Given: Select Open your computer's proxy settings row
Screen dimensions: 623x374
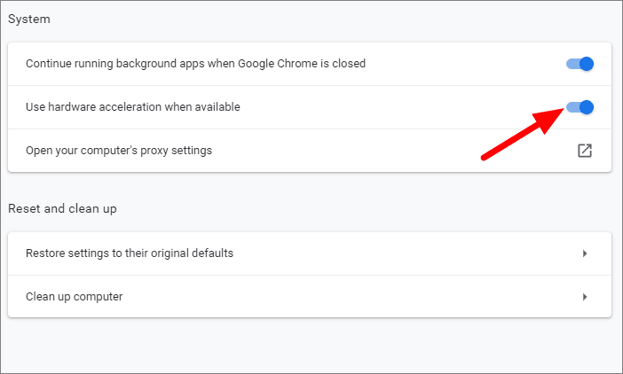Looking at the screenshot, I should pos(310,151).
